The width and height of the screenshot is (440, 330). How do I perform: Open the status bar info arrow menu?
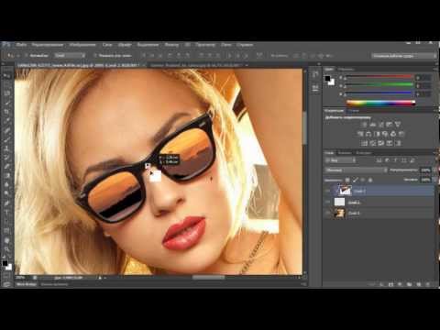tap(100, 278)
